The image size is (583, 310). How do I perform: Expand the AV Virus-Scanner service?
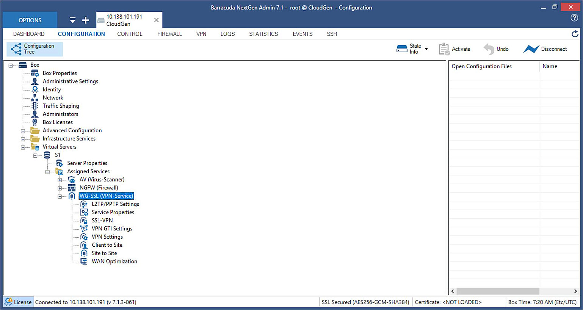[x=60, y=179]
